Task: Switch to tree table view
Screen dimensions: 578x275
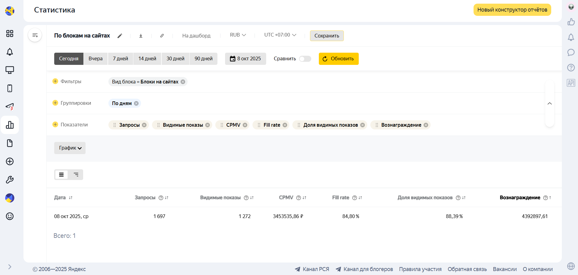Action: [76, 175]
